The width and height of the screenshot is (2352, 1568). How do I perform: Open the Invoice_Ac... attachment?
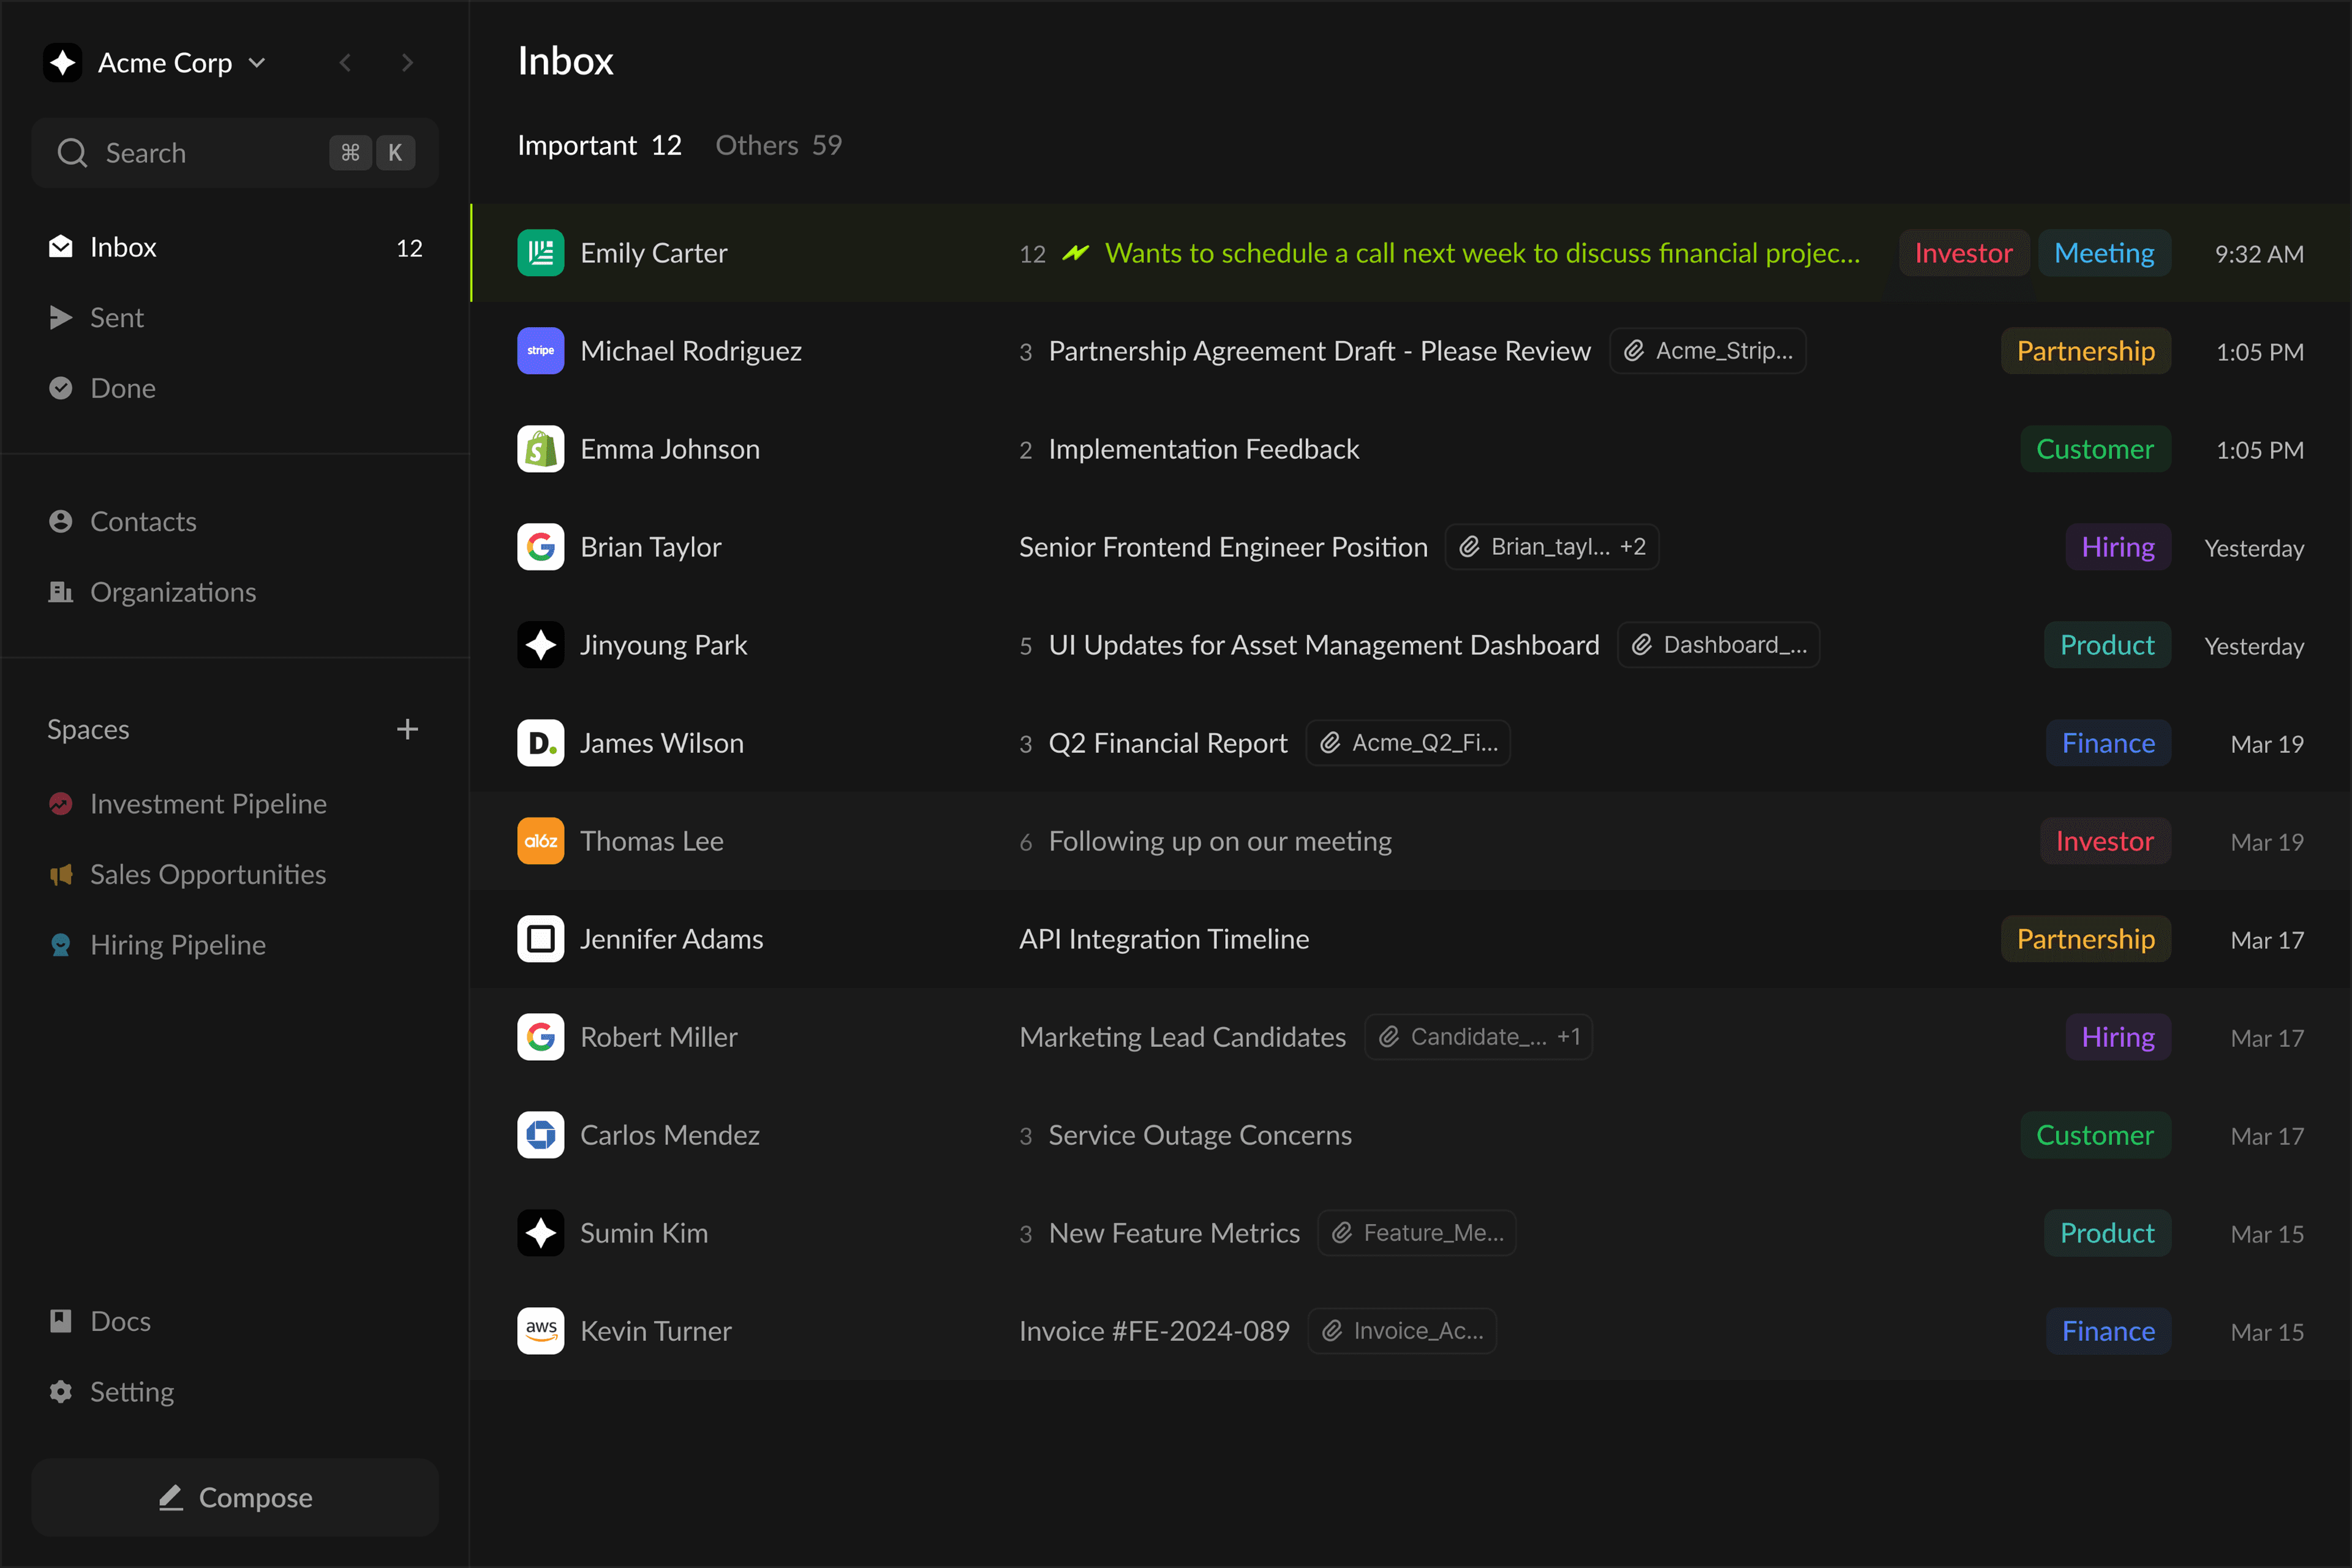(x=1402, y=1331)
